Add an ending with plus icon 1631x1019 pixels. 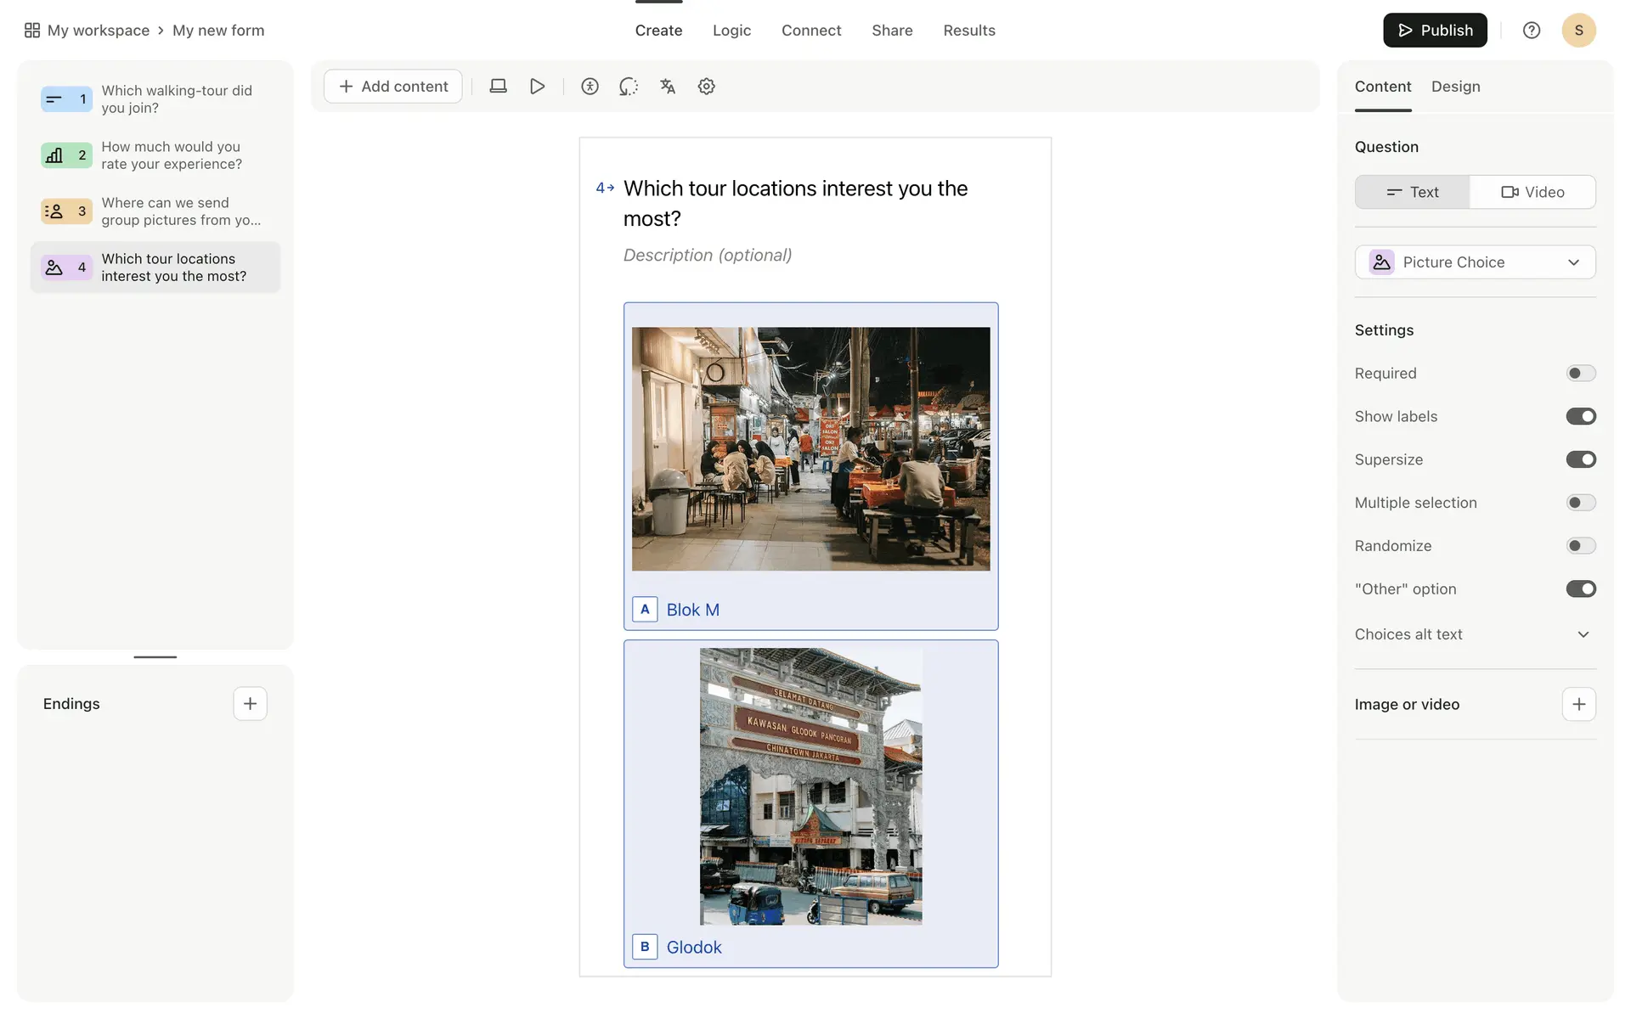point(250,704)
